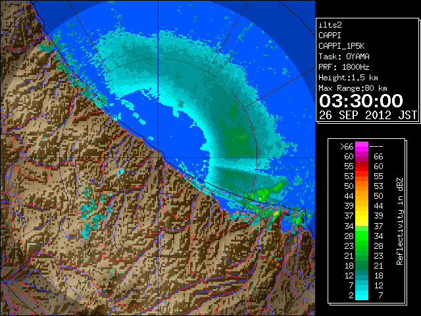Click the "Max Range:80 km" line
This screenshot has width=421, height=316.
click(353, 88)
